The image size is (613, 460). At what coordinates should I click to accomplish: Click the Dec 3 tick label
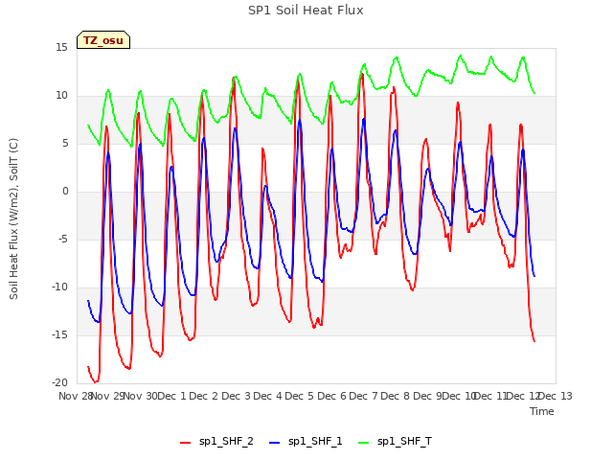pos(236,396)
